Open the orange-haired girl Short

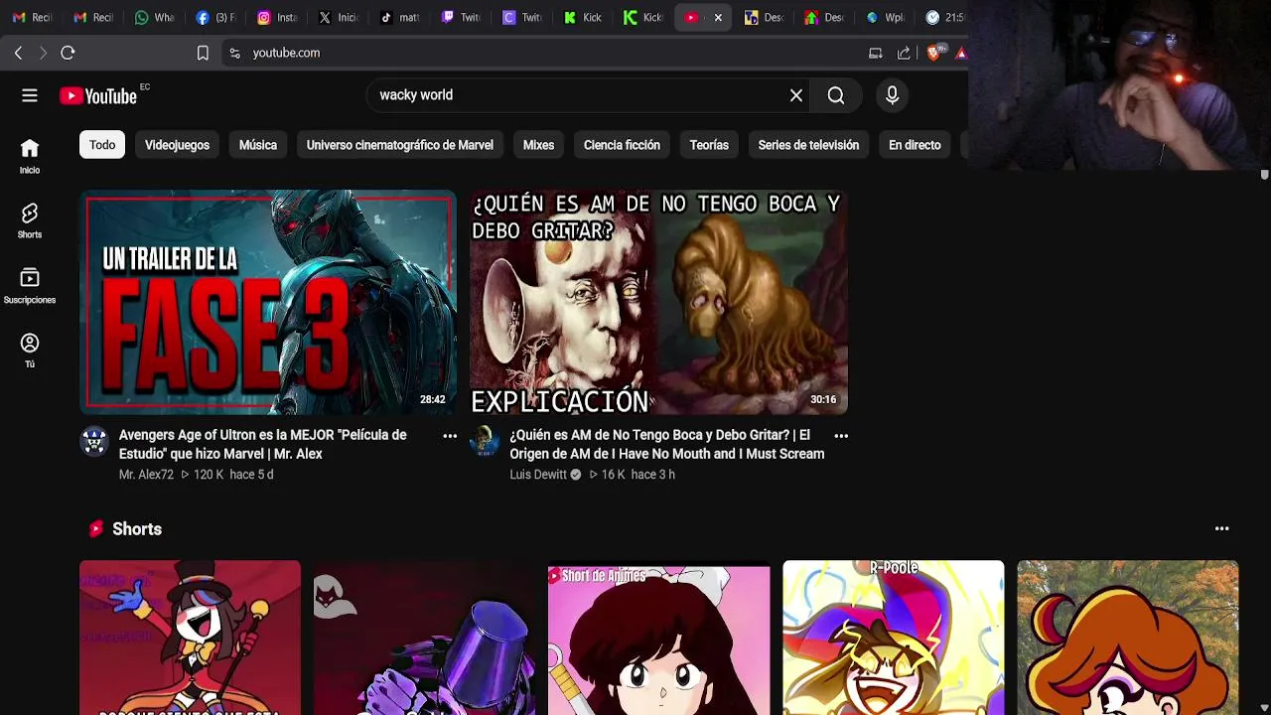coord(1127,638)
